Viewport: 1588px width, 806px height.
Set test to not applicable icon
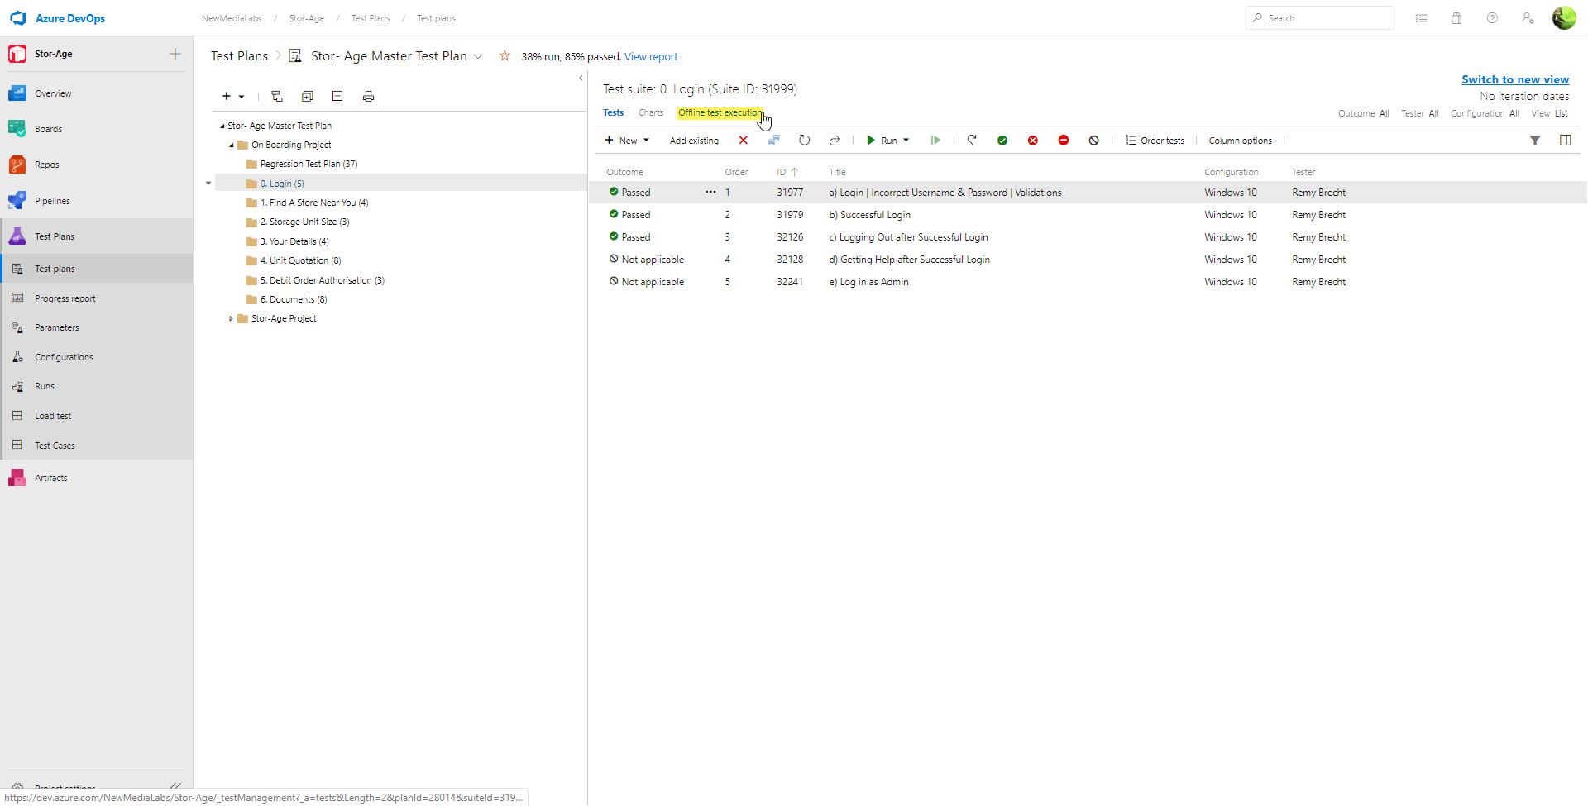pyautogui.click(x=1094, y=141)
